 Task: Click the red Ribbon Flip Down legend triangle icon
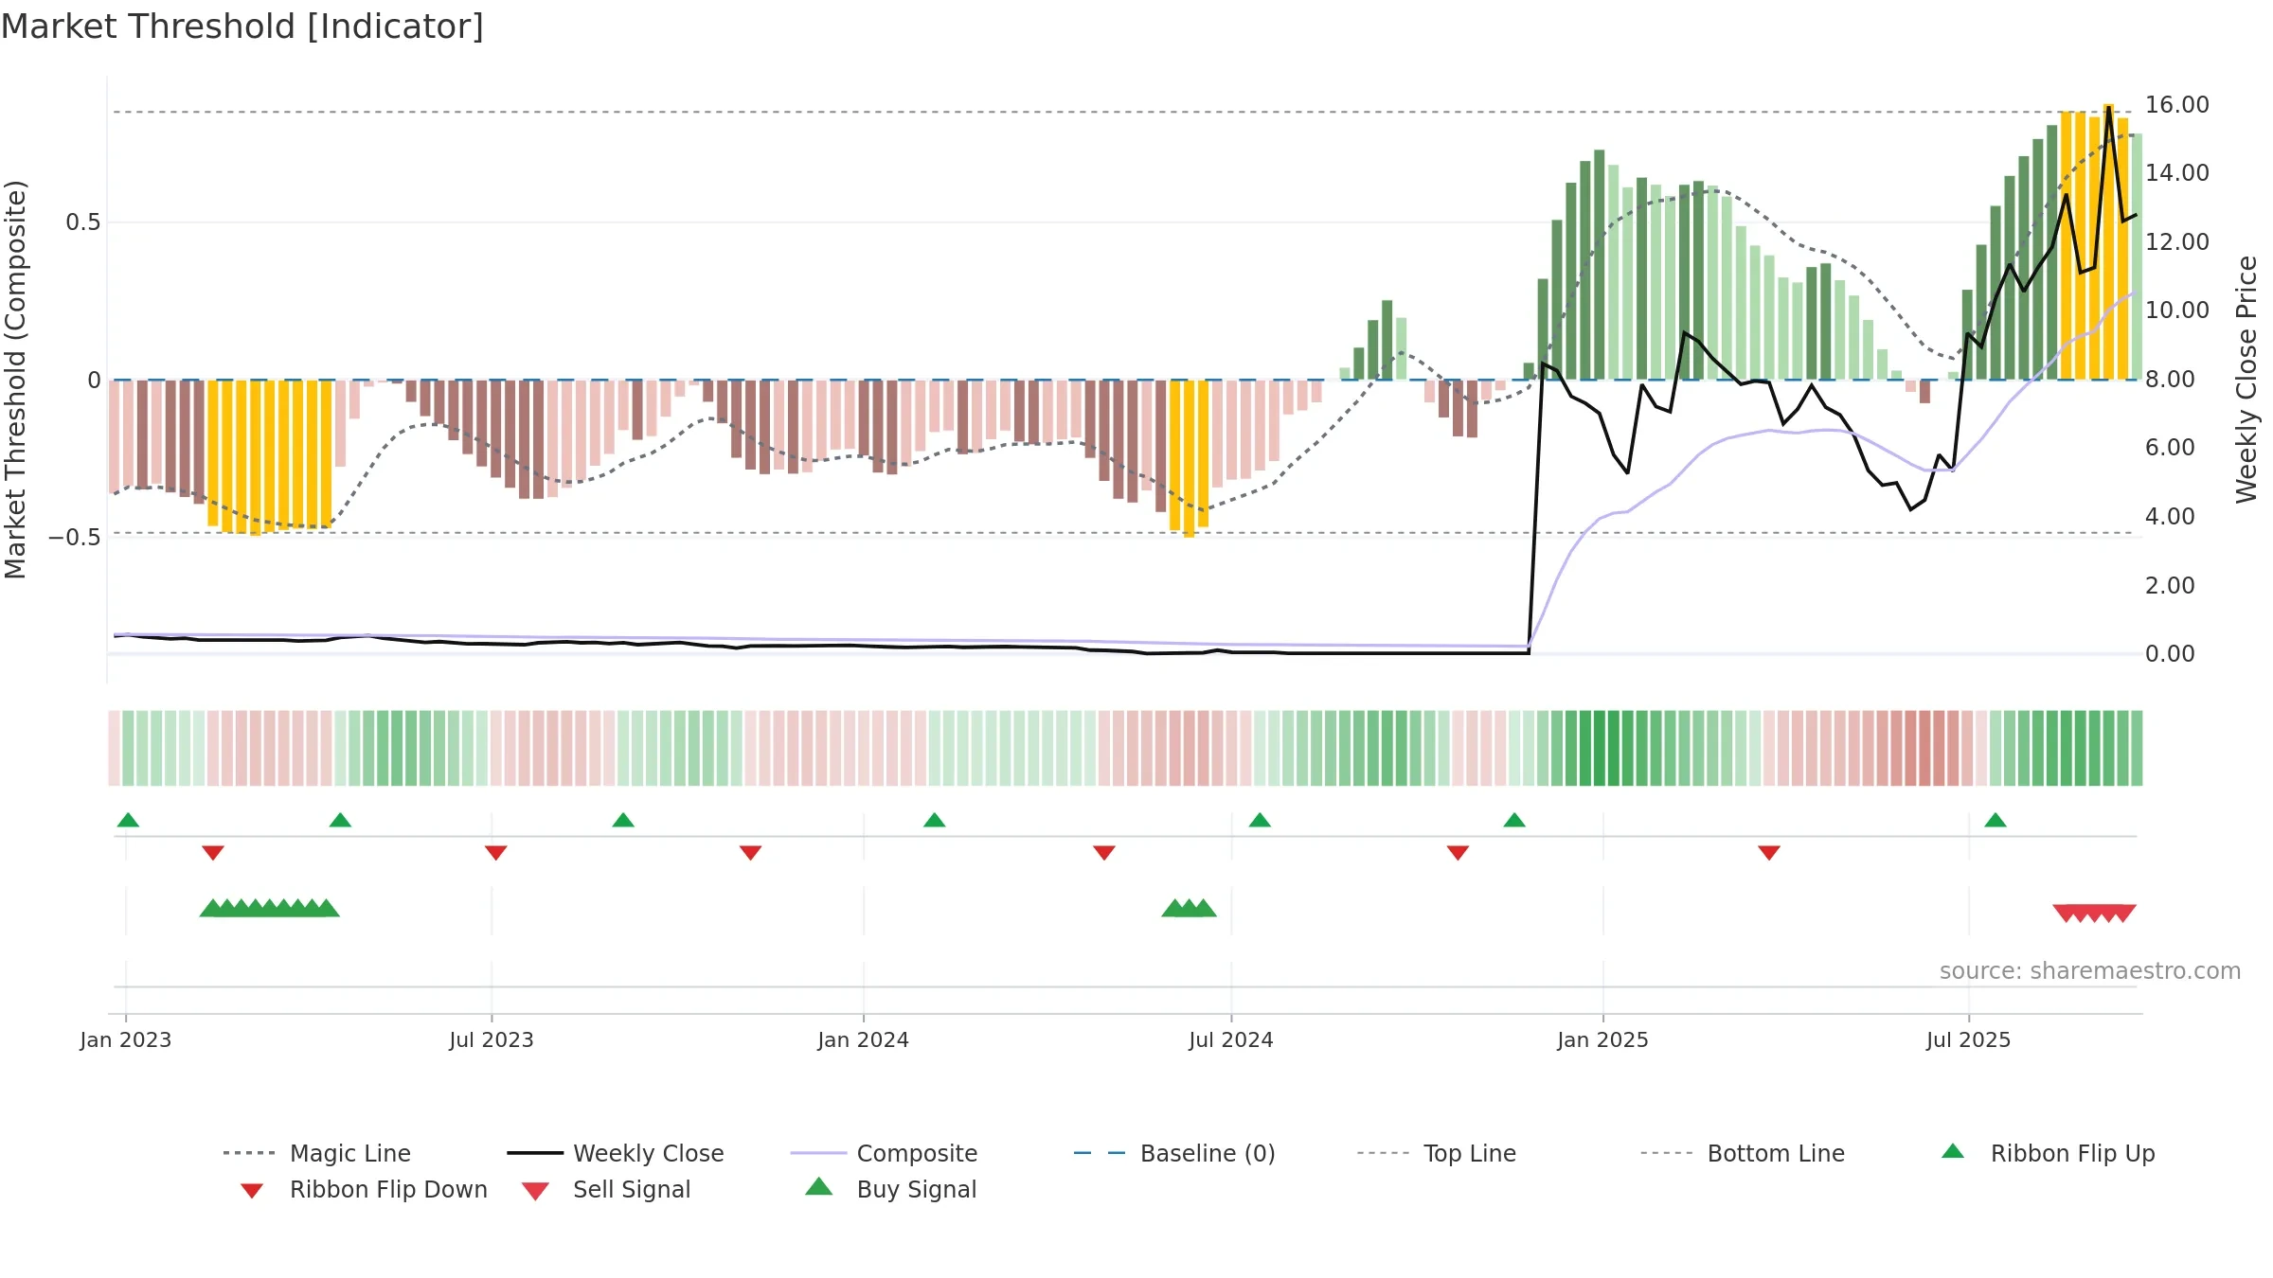(x=252, y=1191)
